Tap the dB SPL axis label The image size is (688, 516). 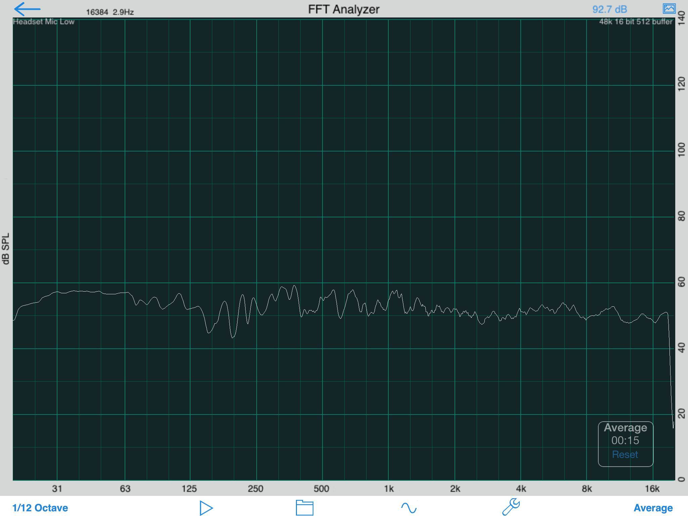(6, 249)
